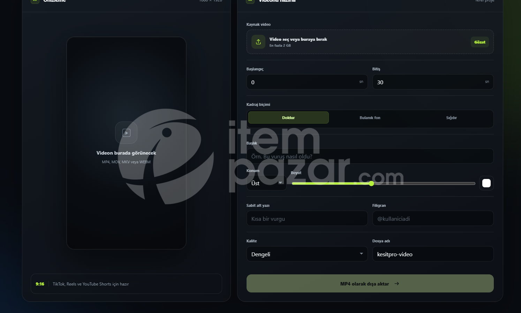The height and width of the screenshot is (313, 521).
Task: Select the Bulanık fon framing option
Action: pos(370,118)
